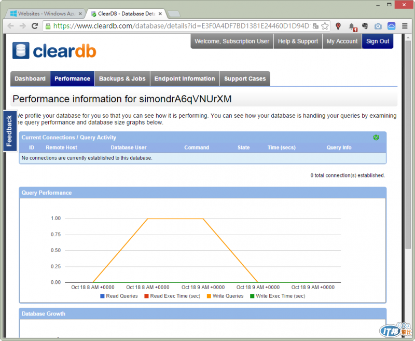Click Welcome, Subscription User button

[x=232, y=42]
